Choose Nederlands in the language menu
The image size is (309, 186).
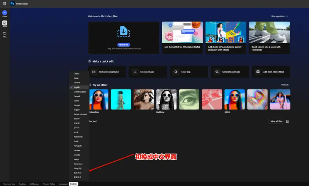click(x=79, y=137)
